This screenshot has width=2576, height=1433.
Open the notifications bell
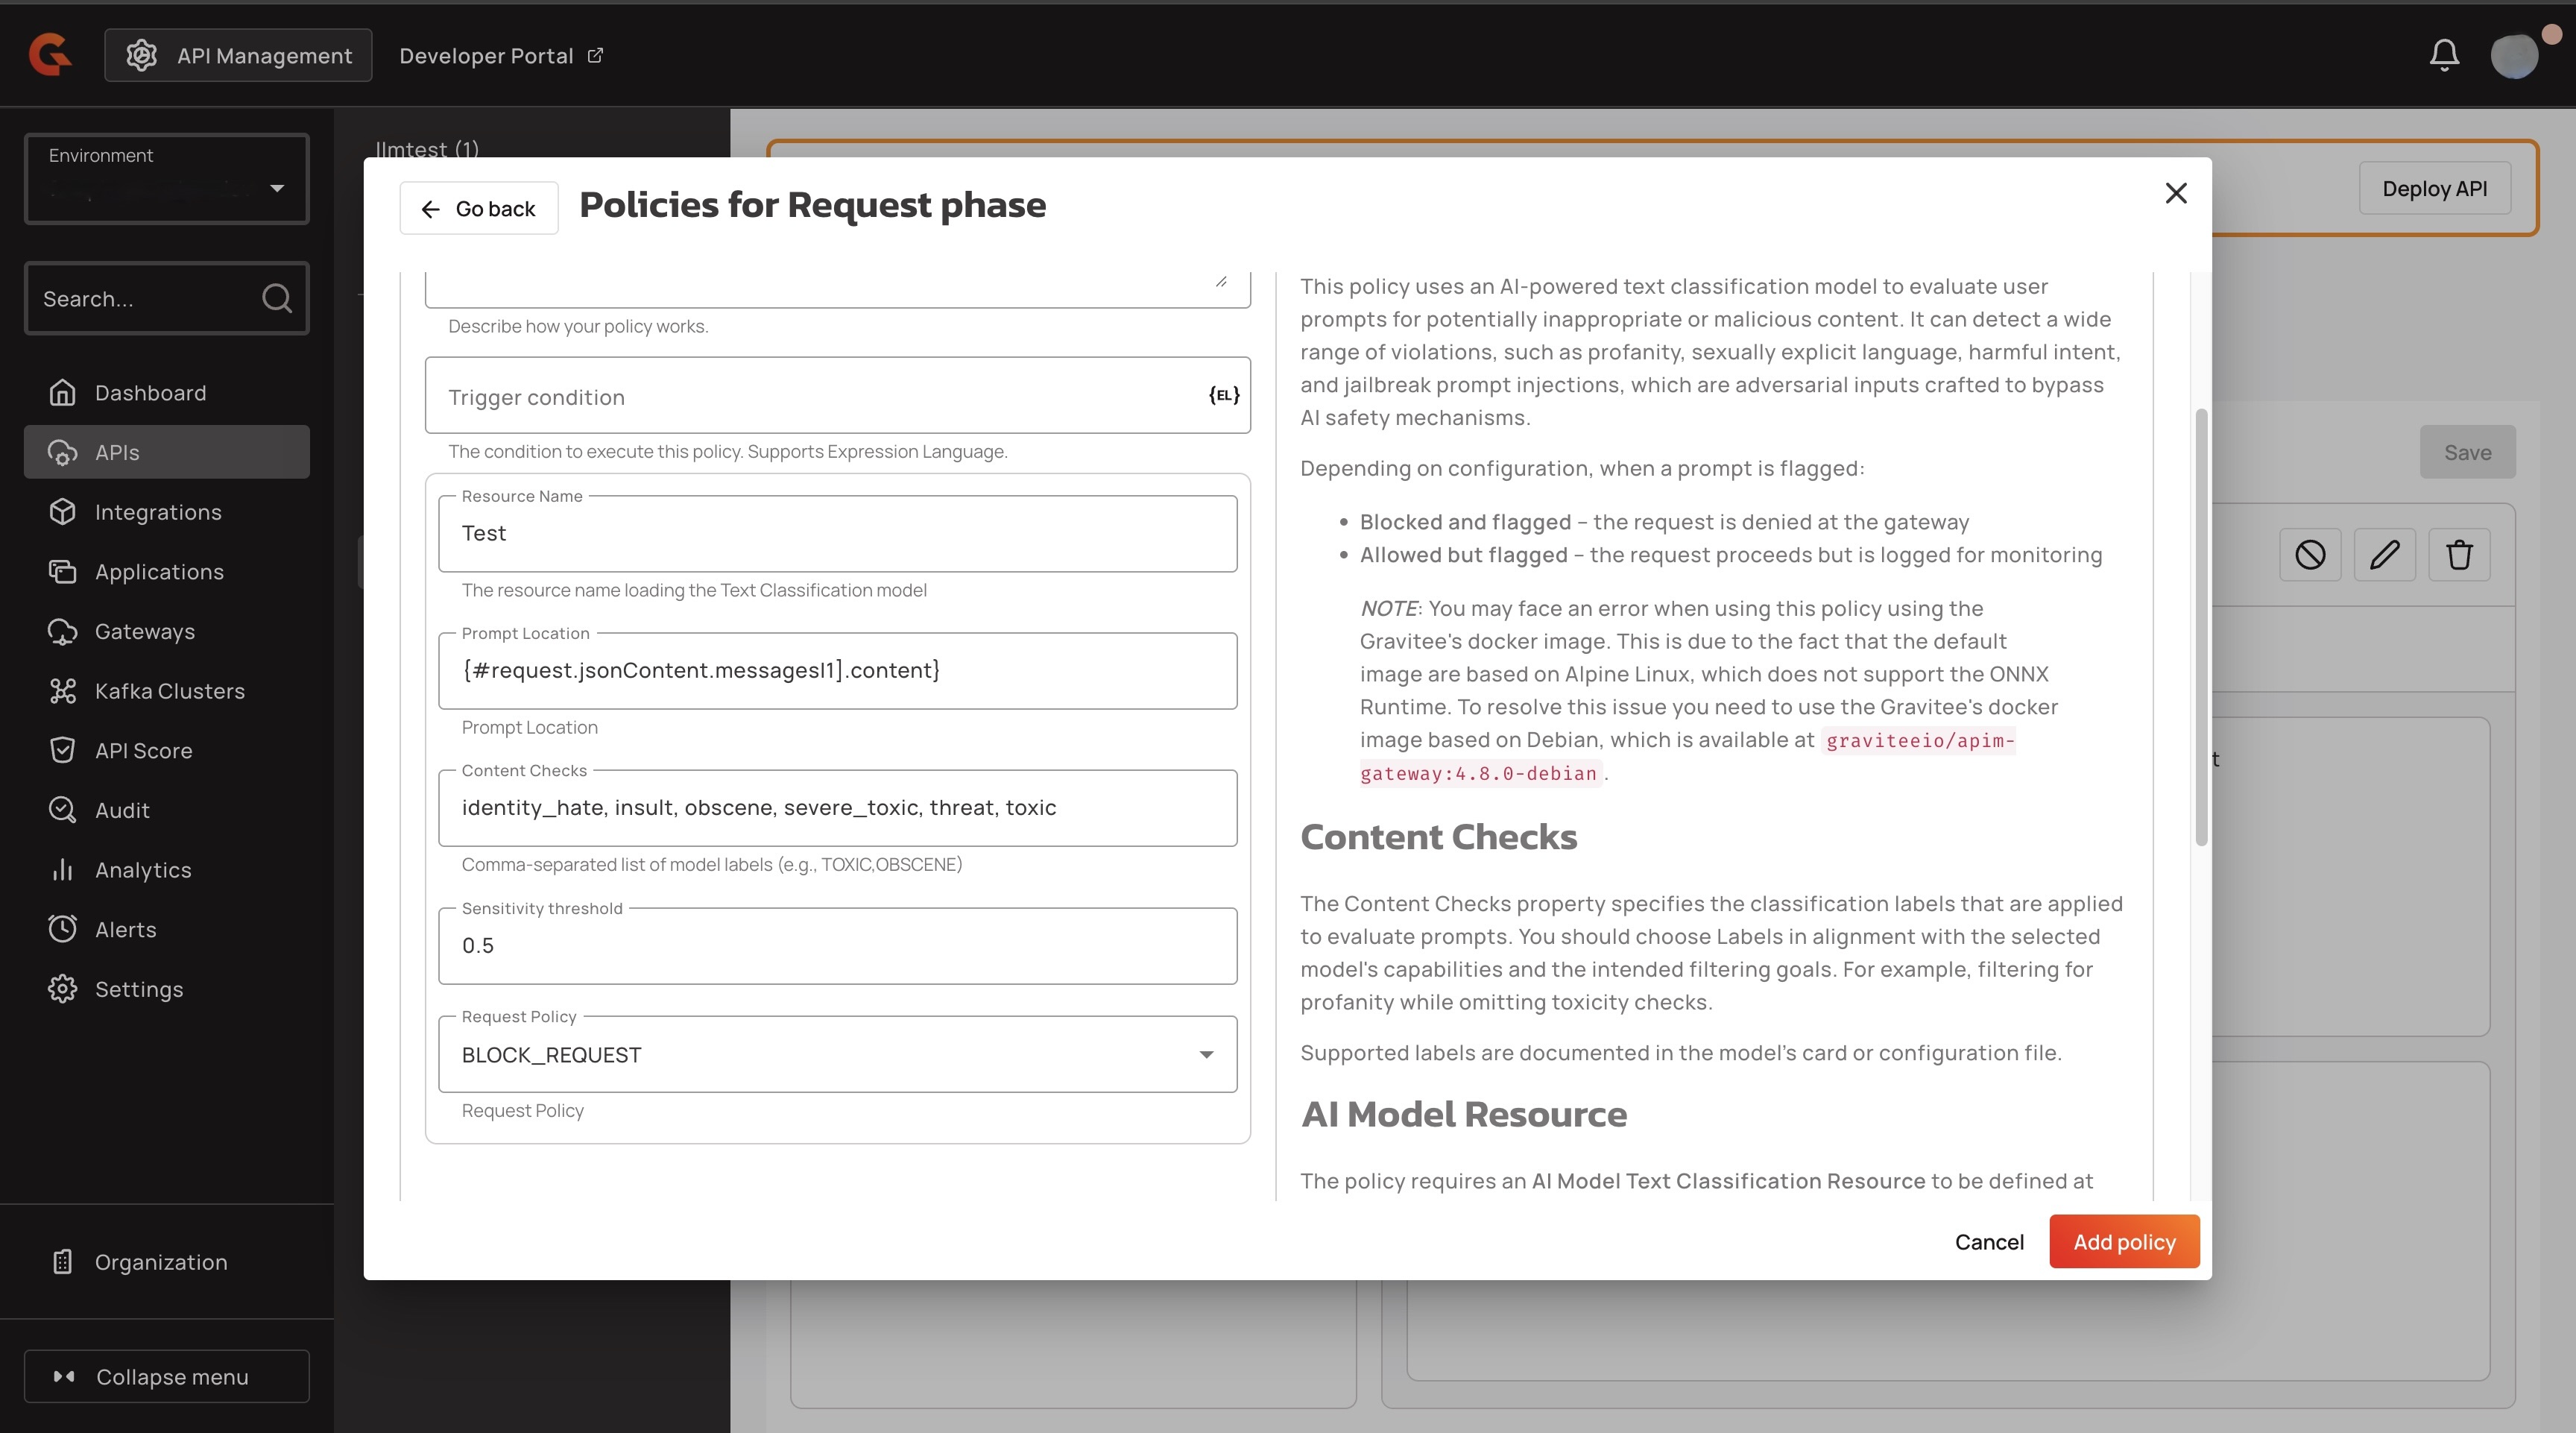point(2444,55)
